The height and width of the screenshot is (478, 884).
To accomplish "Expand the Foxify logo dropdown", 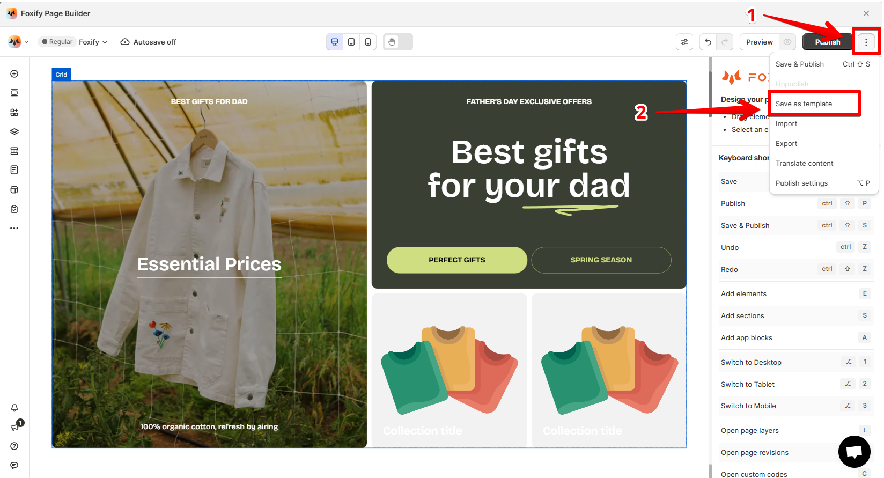I will click(18, 42).
